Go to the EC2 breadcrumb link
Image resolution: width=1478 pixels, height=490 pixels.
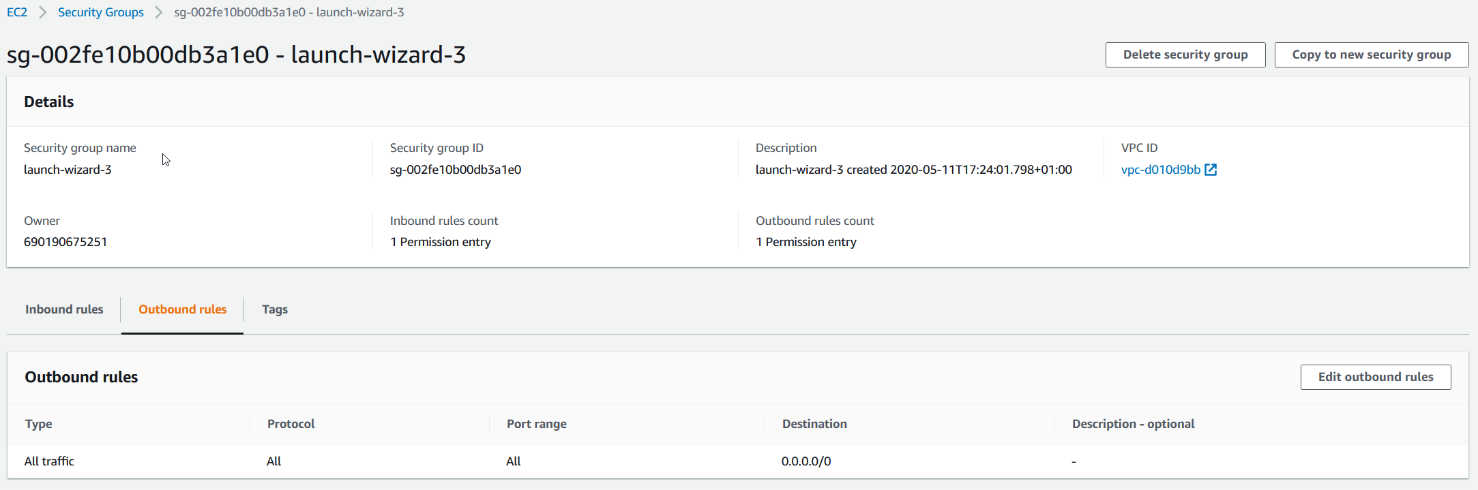[x=17, y=12]
